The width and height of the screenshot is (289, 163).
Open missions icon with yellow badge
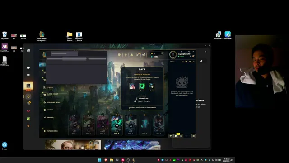[176, 136]
